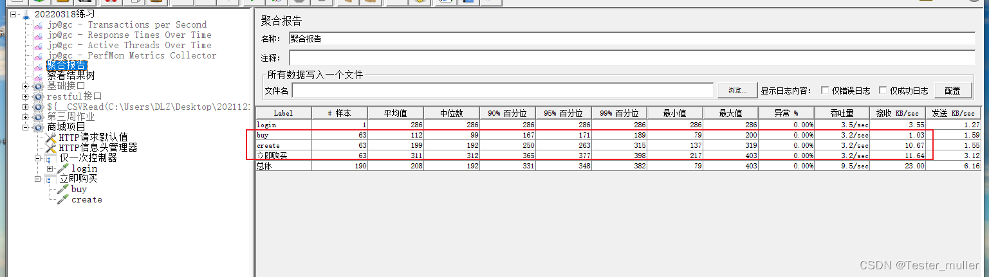989x277 pixels.
Task: Click the 名称 name input field
Action: [x=632, y=39]
